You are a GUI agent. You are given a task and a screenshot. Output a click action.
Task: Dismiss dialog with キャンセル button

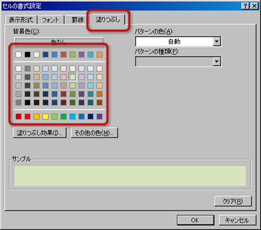click(x=237, y=220)
